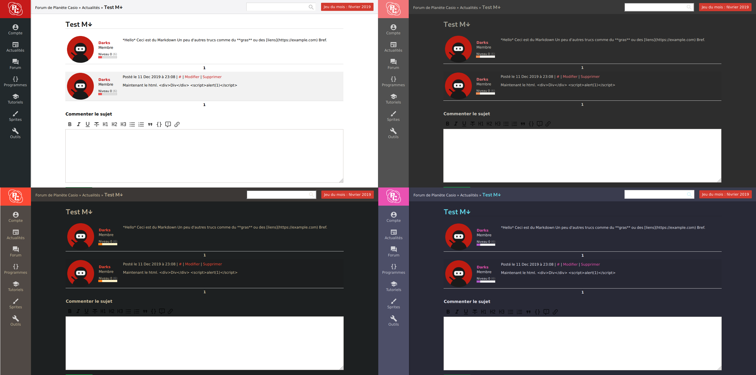The width and height of the screenshot is (756, 375).
Task: Open Actualités in the light theme sidebar
Action: (15, 47)
